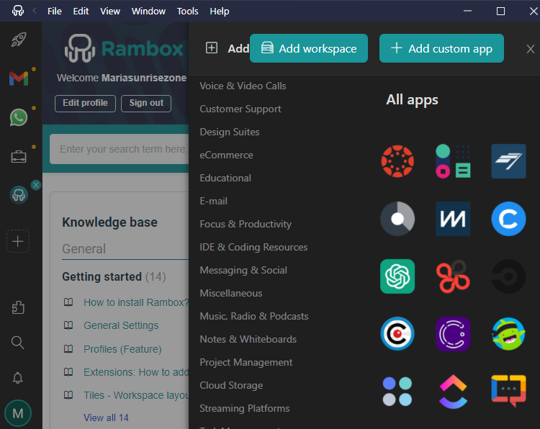Open the File menu
This screenshot has width=540, height=429.
[x=55, y=11]
